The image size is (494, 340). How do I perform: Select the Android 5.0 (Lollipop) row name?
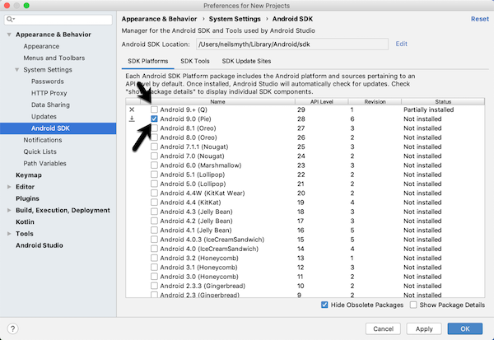click(x=193, y=184)
